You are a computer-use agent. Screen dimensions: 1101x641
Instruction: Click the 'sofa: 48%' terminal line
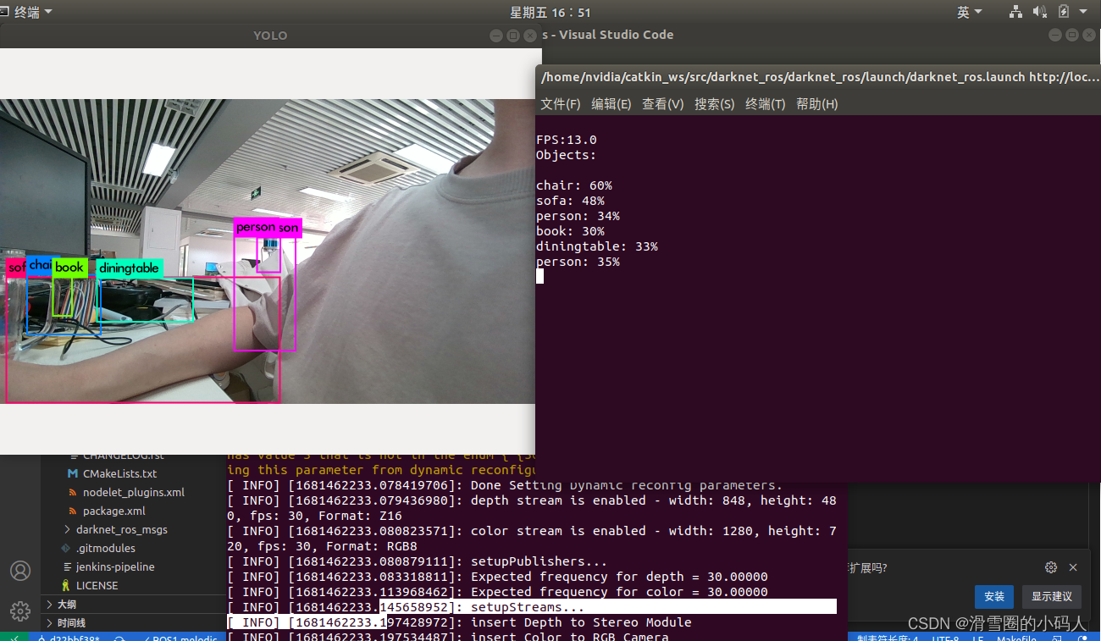(x=570, y=201)
